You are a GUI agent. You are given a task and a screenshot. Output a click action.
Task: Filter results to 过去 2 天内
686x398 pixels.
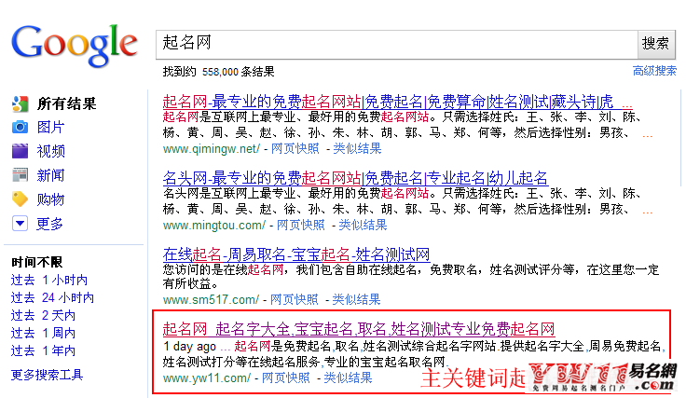pyautogui.click(x=43, y=316)
